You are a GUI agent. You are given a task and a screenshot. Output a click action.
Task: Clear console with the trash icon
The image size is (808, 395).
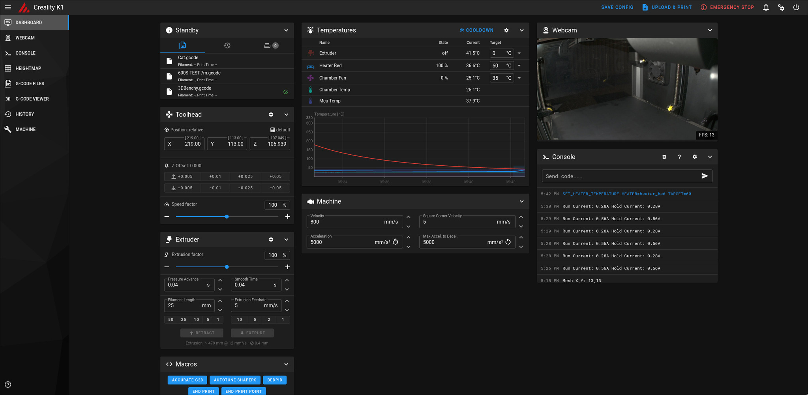(664, 157)
